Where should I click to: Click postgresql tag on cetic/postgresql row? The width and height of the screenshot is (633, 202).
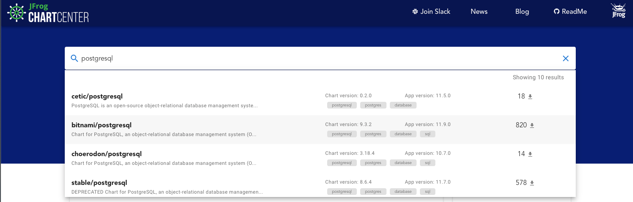pos(342,105)
